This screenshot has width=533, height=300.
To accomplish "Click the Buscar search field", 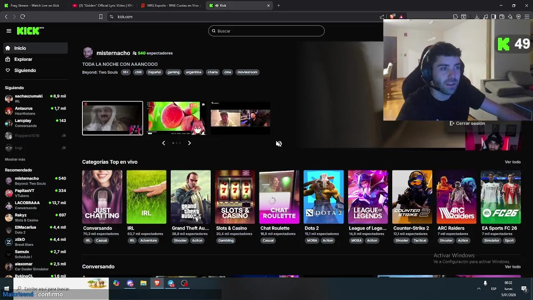I will [266, 31].
